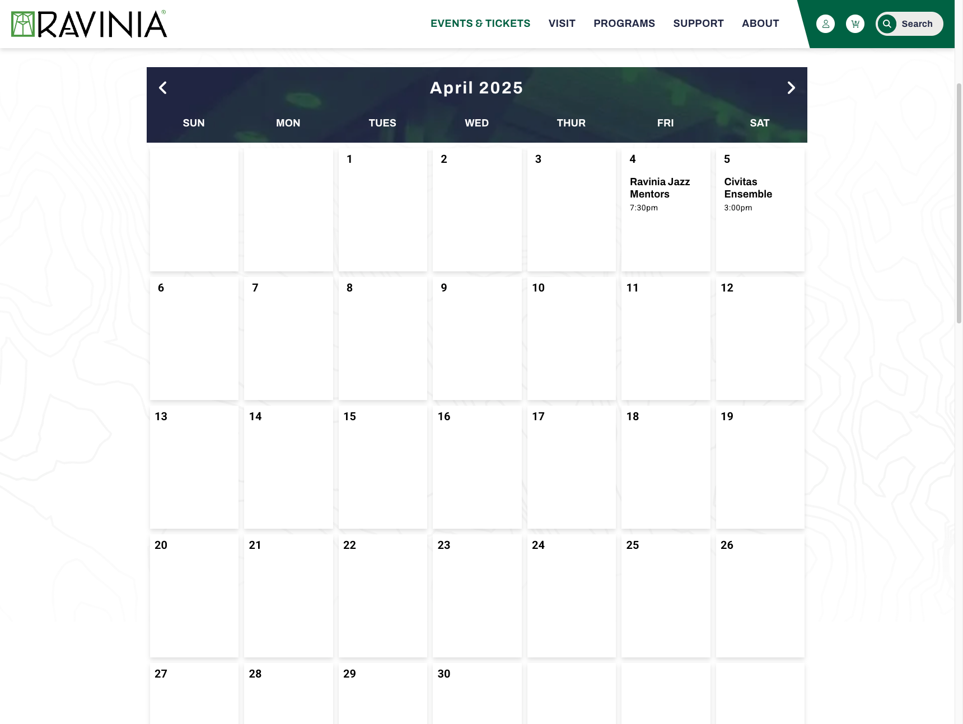Open the Visit menu
The height and width of the screenshot is (724, 963).
[x=562, y=23]
